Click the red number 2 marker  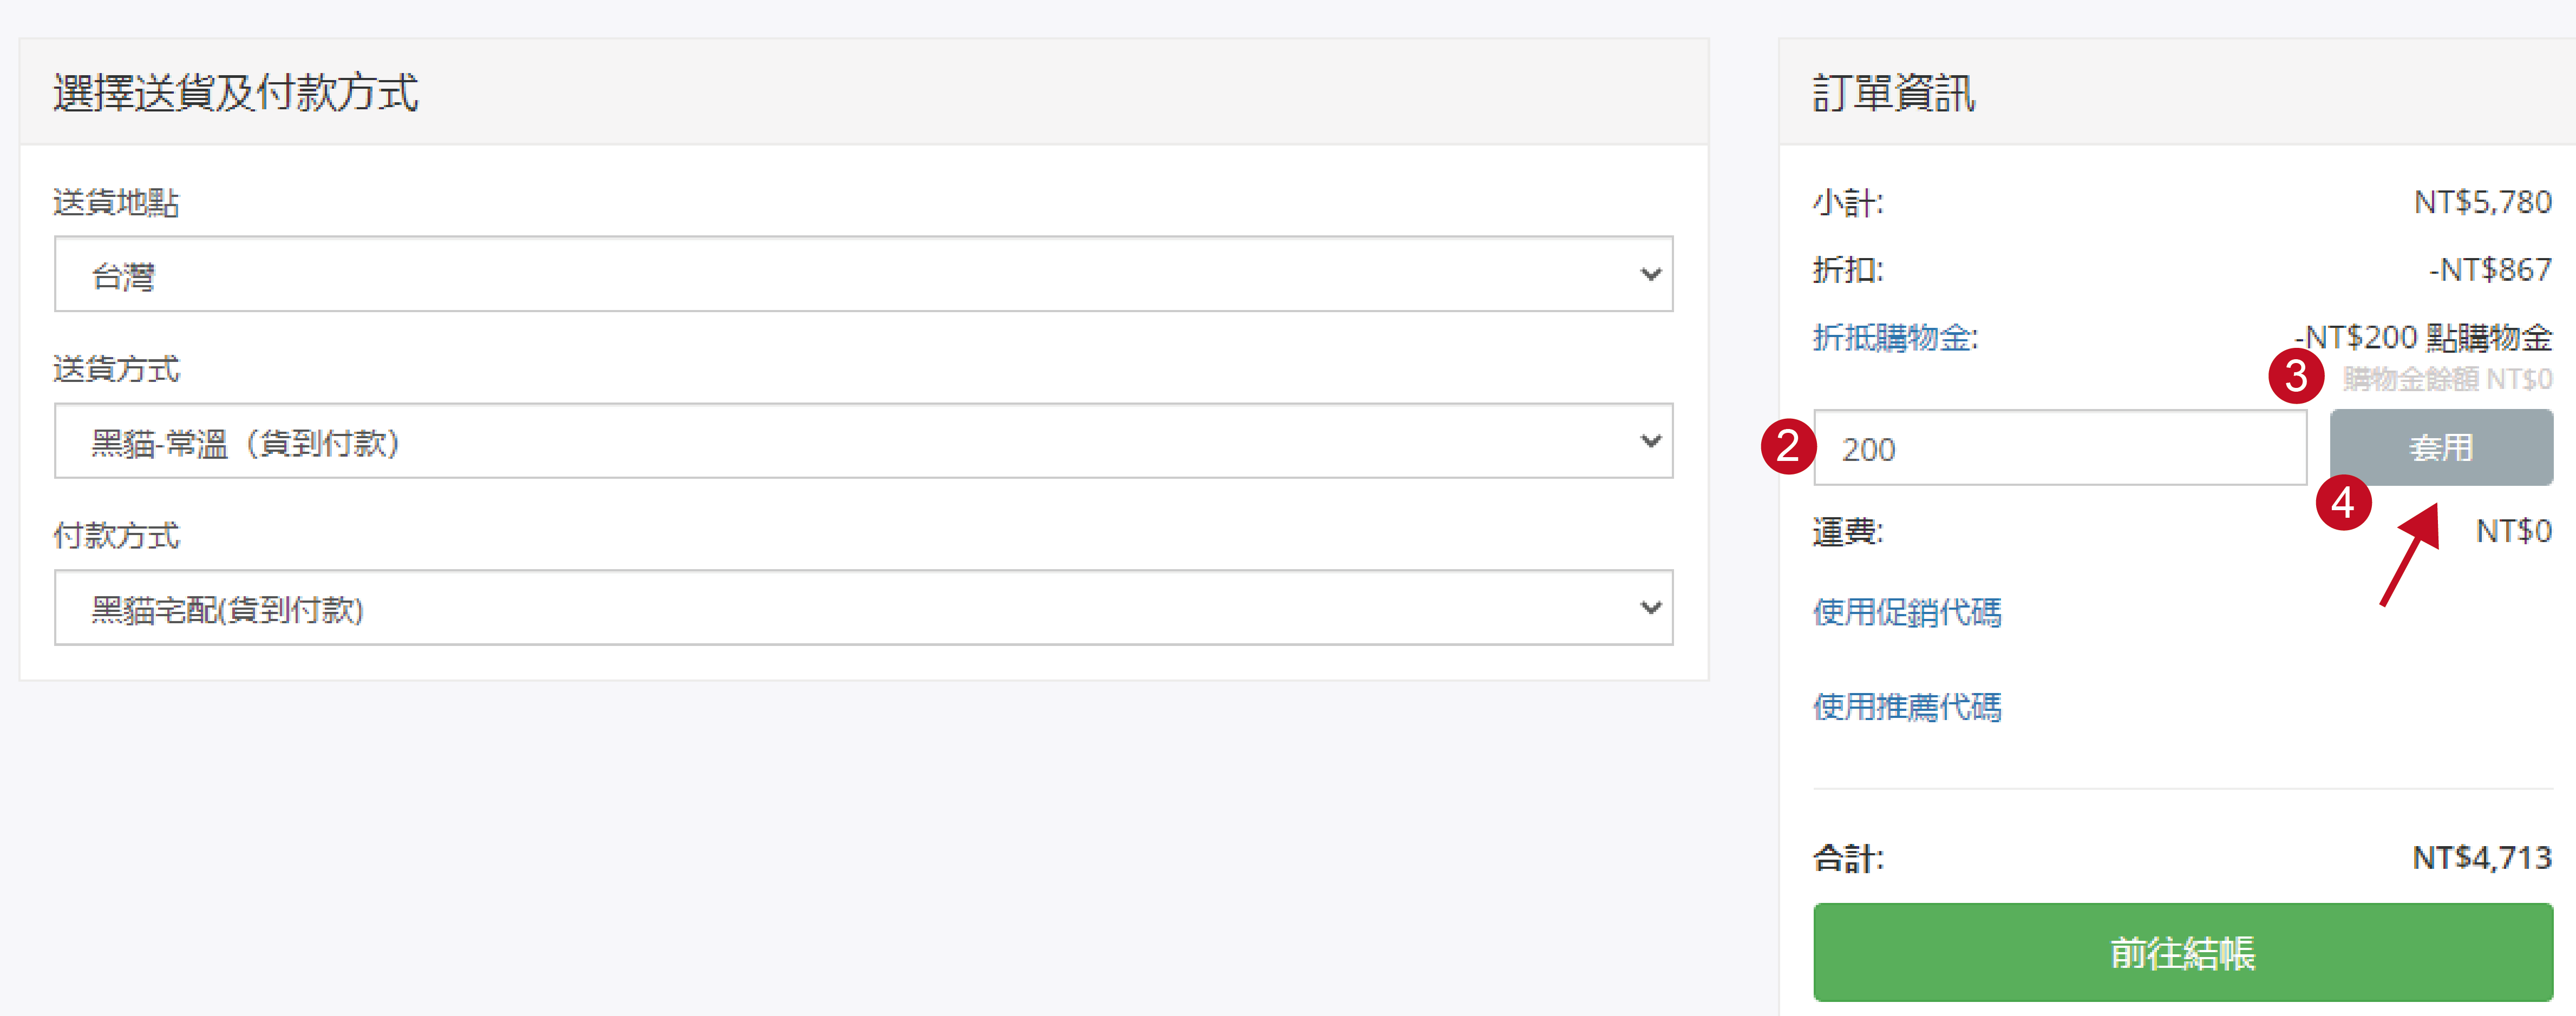(x=1788, y=446)
